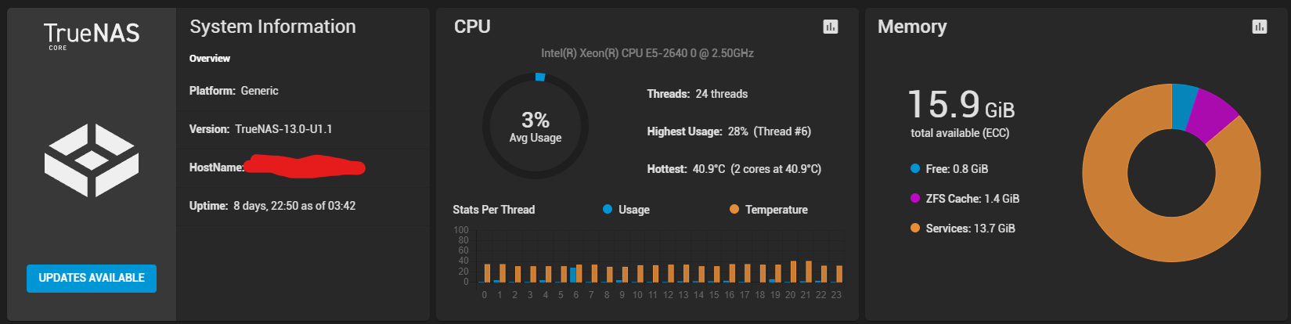Image resolution: width=1291 pixels, height=324 pixels.
Task: Click the orange Temperature legend dot
Action: click(734, 209)
